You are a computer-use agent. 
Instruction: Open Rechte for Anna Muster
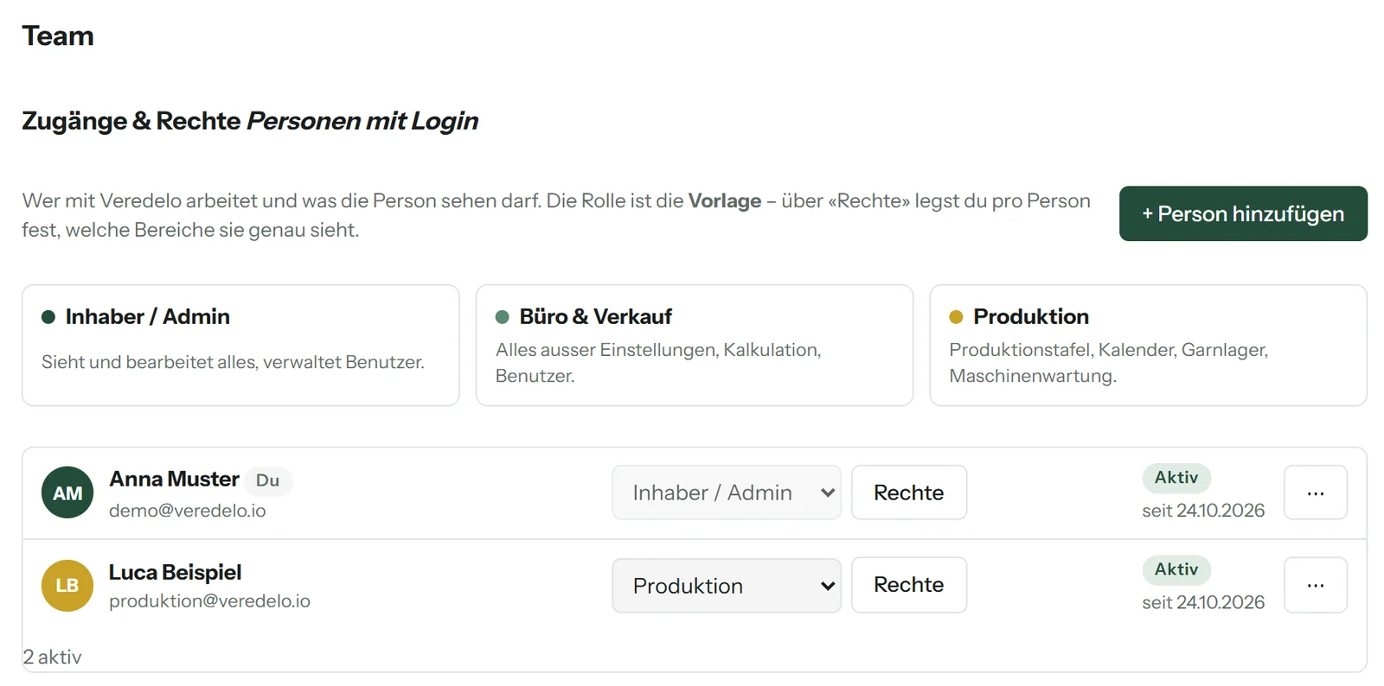(909, 492)
